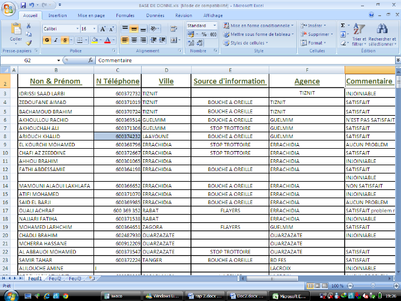
Task: Open the round Office button menu
Action: coord(8,7)
